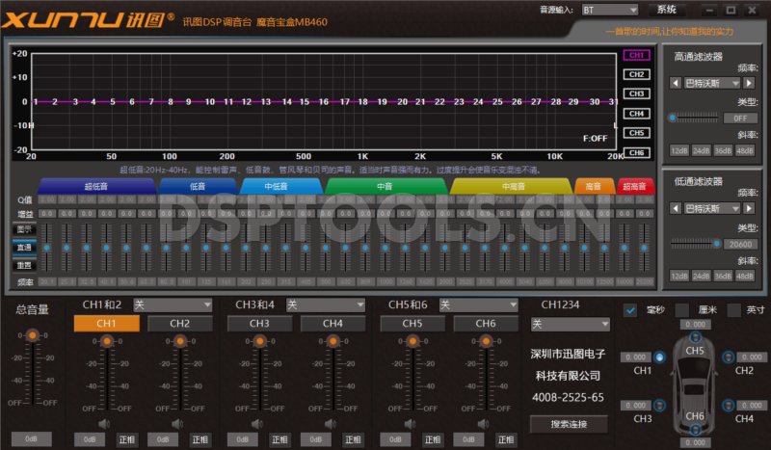Enable the 英寸 (inches) checkbox
The width and height of the screenshot is (771, 450).
733,310
